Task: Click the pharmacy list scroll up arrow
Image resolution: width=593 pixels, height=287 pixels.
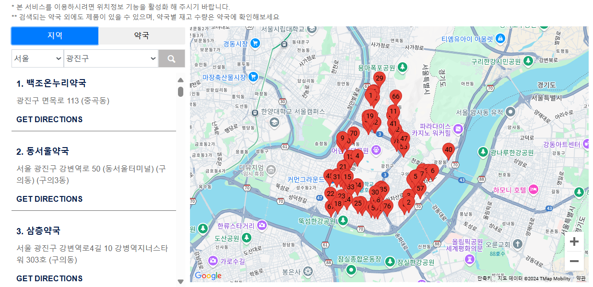Action: click(180, 80)
